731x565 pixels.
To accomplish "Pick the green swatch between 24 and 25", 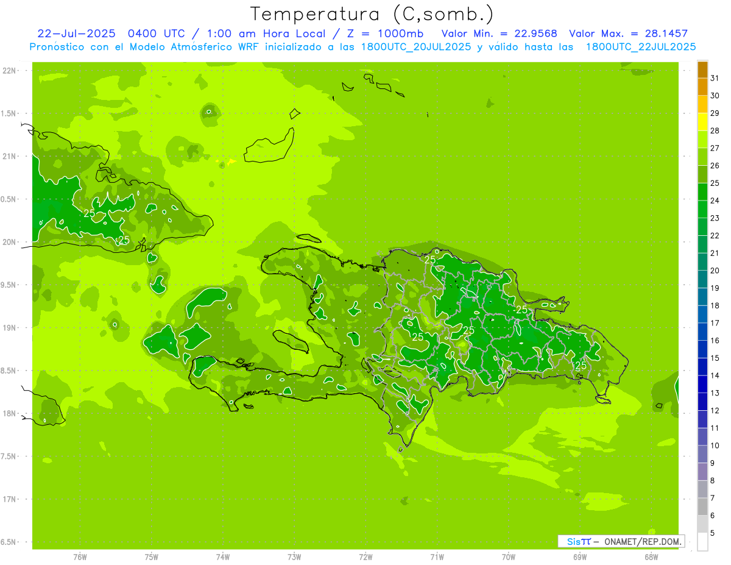I will click(x=702, y=191).
